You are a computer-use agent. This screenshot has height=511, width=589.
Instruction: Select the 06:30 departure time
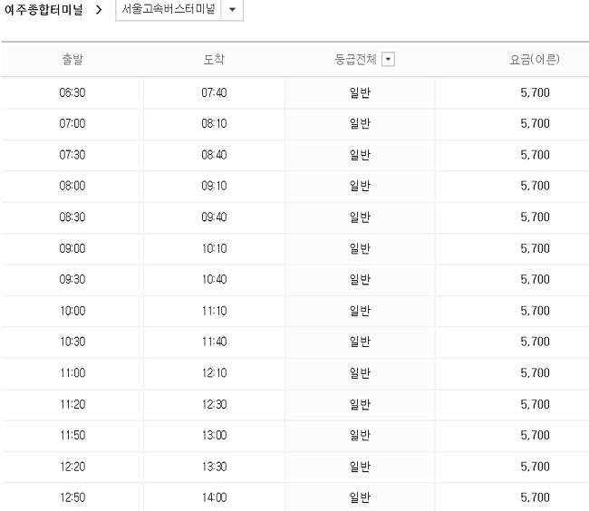[72, 92]
